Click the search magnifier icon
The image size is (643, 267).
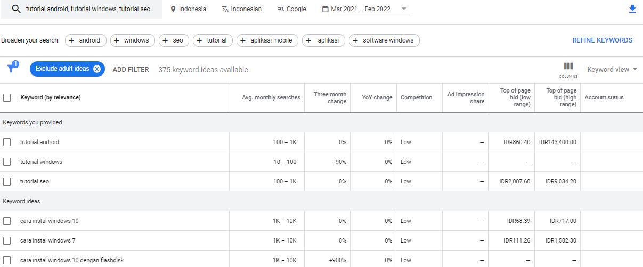point(16,9)
